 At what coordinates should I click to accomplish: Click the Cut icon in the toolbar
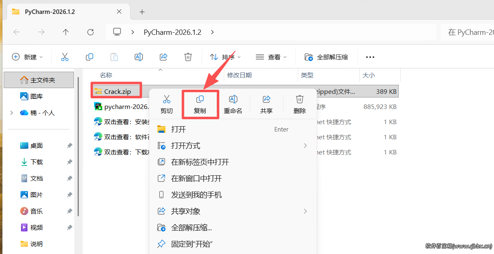tap(65, 57)
